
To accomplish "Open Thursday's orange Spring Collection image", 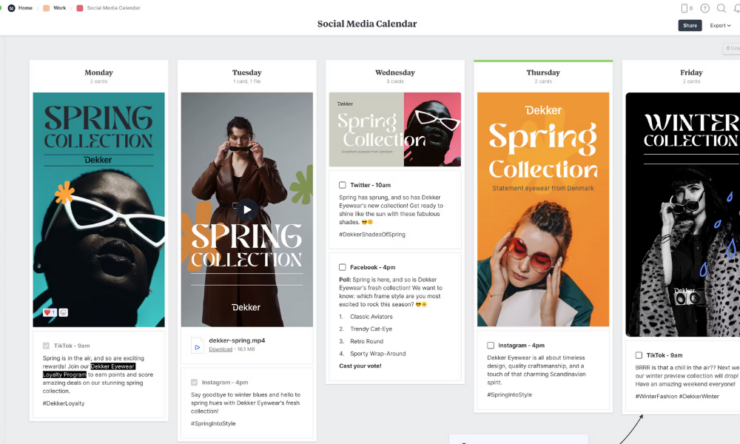I will [x=543, y=209].
